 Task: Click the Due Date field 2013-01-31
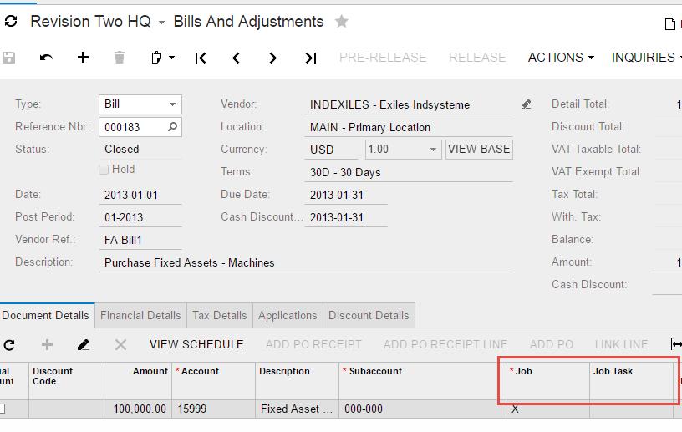[x=346, y=195]
